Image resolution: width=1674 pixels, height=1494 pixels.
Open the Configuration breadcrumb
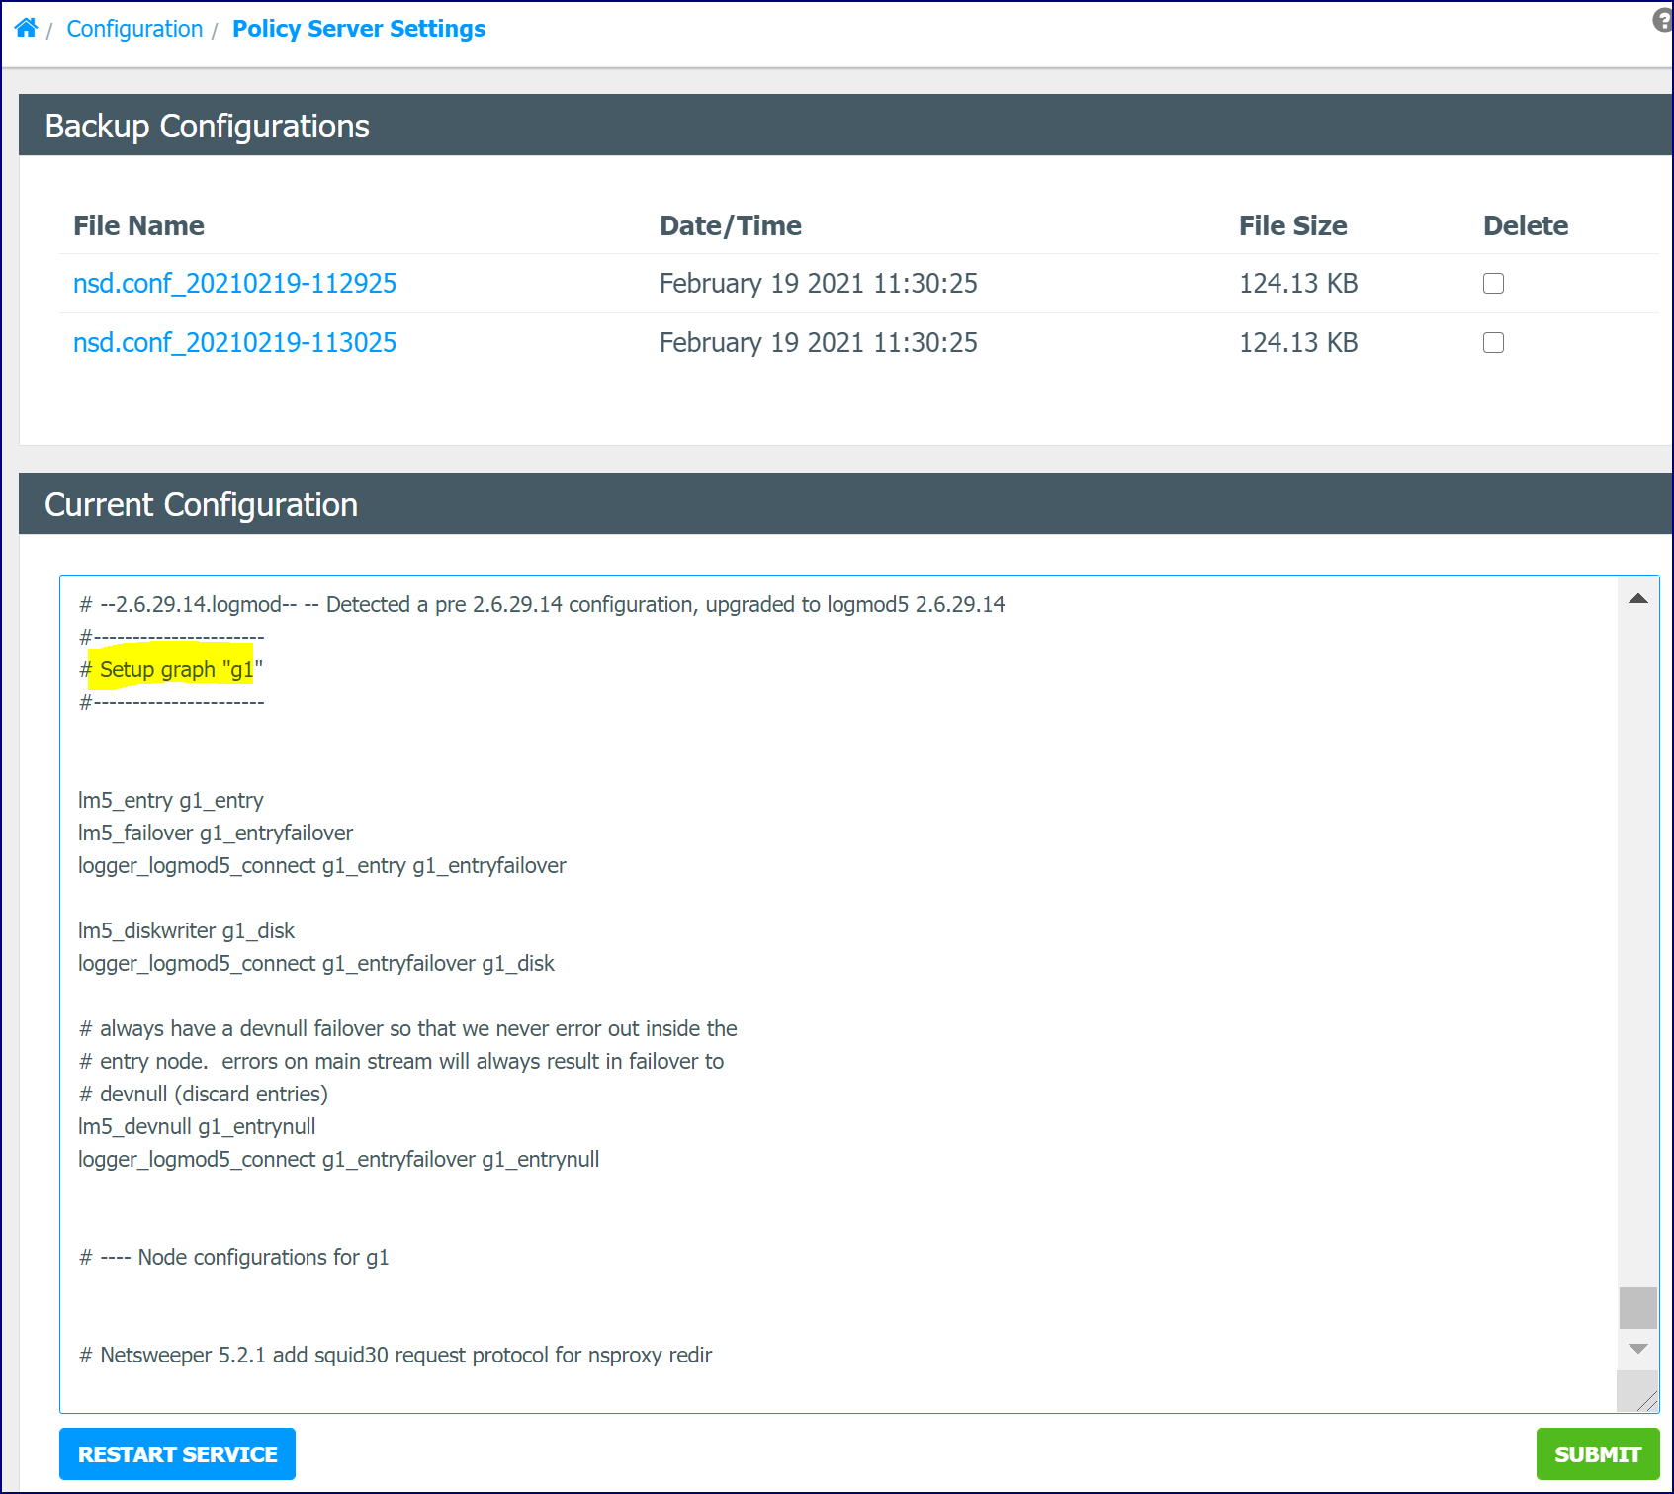point(134,29)
